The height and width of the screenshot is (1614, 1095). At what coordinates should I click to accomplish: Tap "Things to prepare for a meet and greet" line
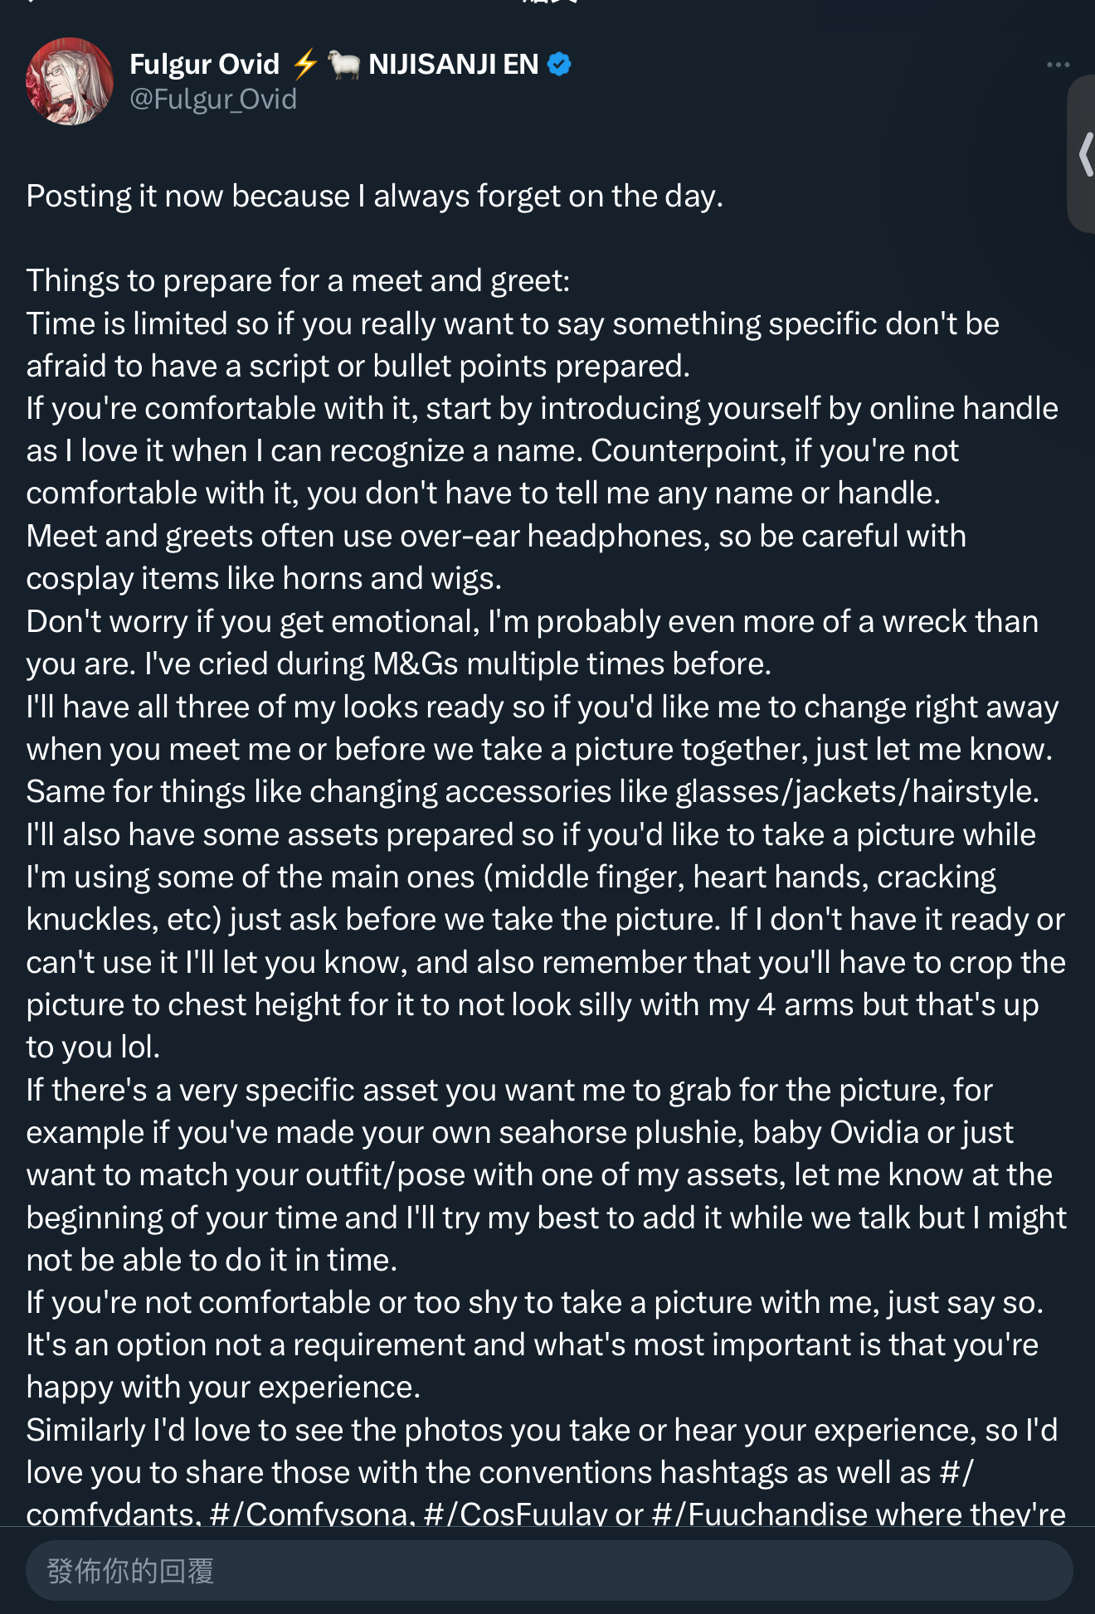tap(299, 281)
